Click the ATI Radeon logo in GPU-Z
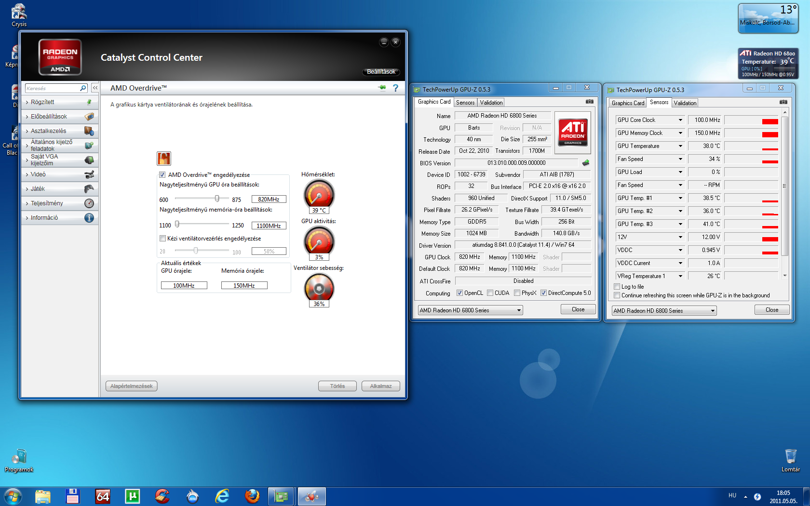Screen dimensions: 810x506 (x=573, y=133)
